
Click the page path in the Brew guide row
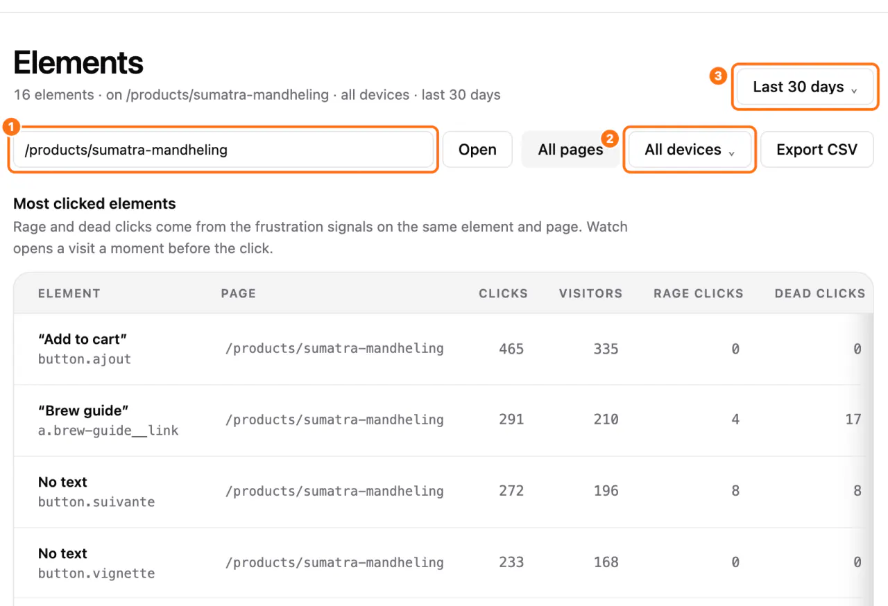(x=334, y=419)
